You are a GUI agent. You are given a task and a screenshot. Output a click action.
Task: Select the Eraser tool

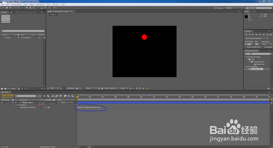(45, 8)
